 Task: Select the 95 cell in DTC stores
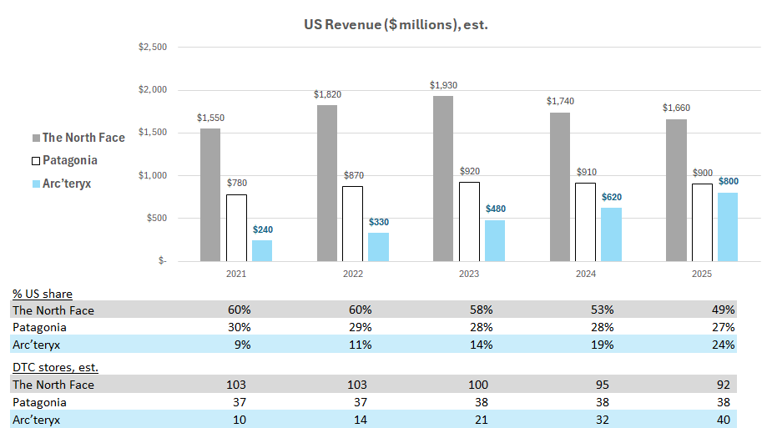click(603, 385)
